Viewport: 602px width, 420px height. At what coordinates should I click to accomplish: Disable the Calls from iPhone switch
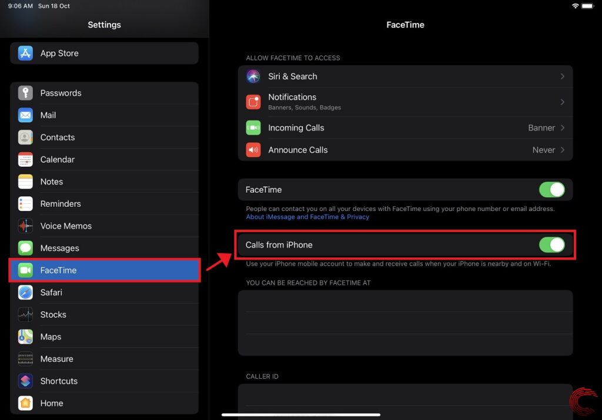coord(551,245)
